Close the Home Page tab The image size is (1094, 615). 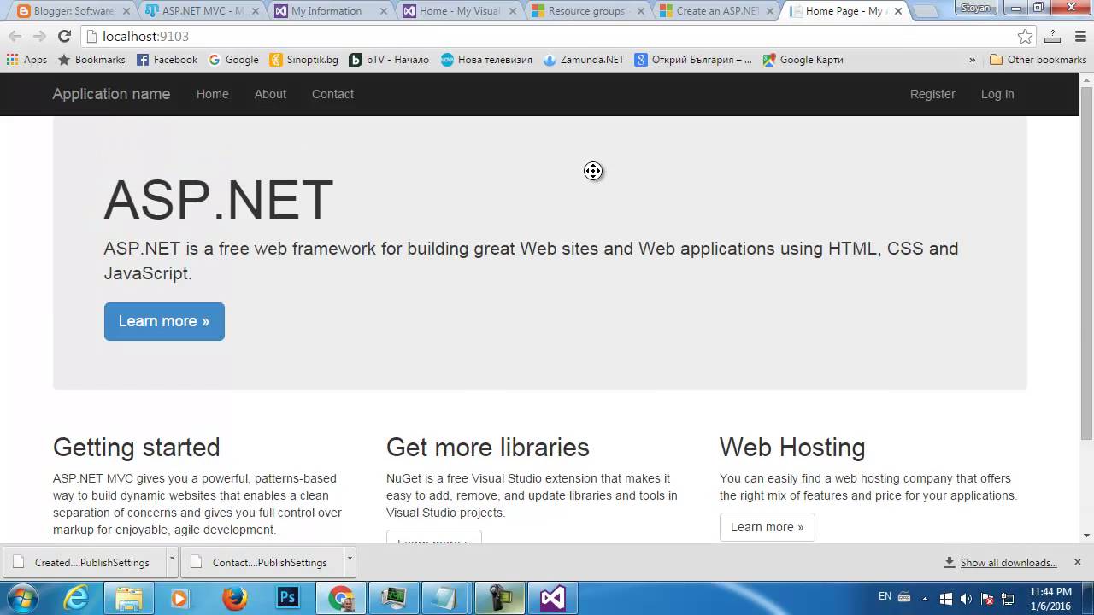click(x=897, y=11)
